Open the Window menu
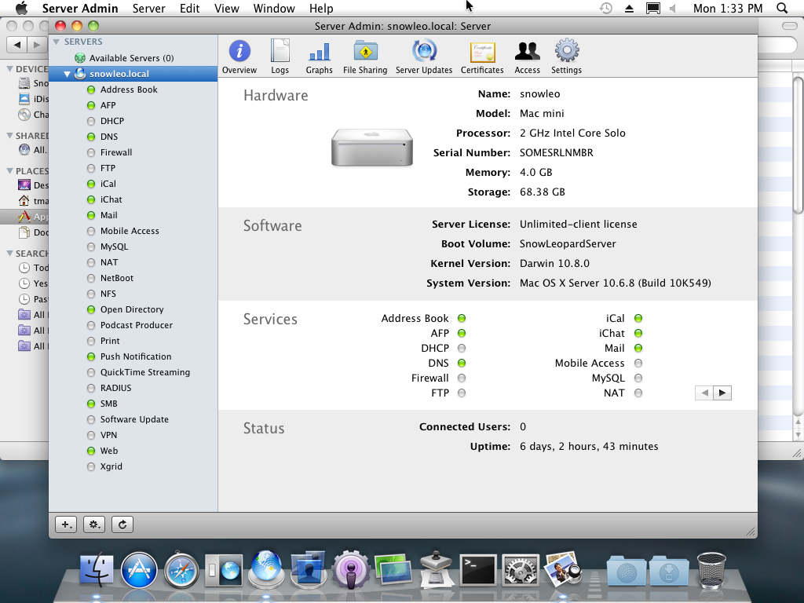Viewport: 804px width, 603px height. click(x=274, y=8)
